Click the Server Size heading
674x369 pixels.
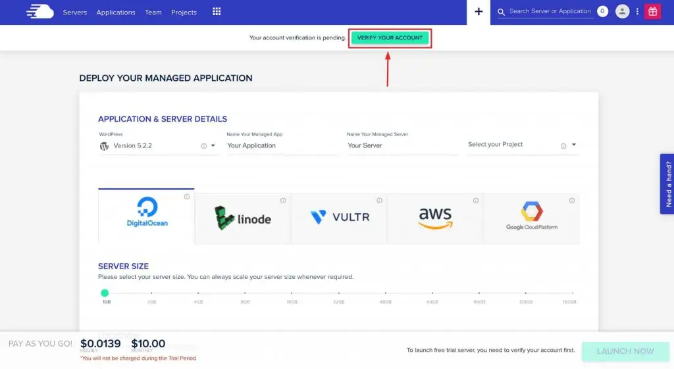pyautogui.click(x=123, y=266)
